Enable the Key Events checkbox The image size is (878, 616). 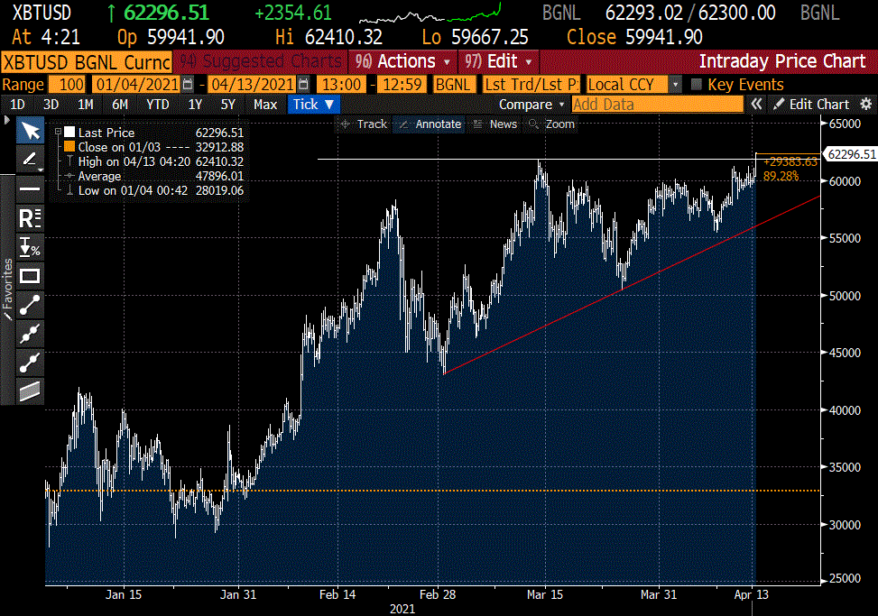[697, 85]
